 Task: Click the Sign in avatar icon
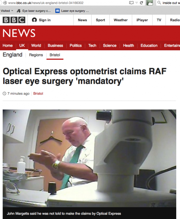34,20
